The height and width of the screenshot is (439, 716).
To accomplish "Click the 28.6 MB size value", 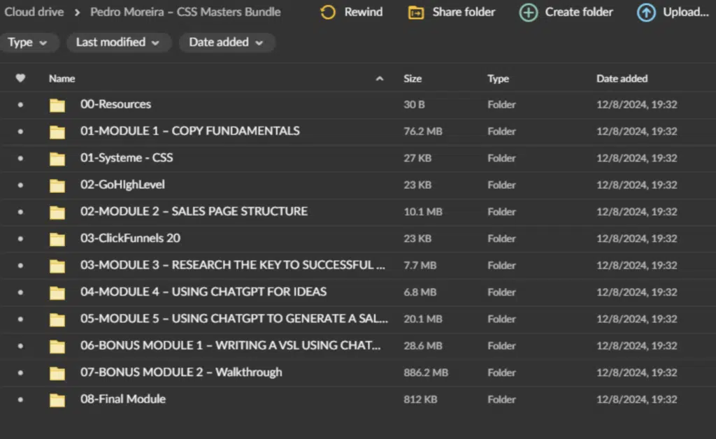I will pyautogui.click(x=423, y=346).
